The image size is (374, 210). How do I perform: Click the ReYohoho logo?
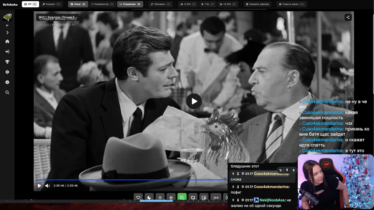tap(10, 4)
